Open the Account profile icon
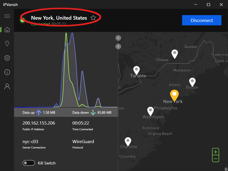This screenshot has height=171, width=228. point(7,86)
